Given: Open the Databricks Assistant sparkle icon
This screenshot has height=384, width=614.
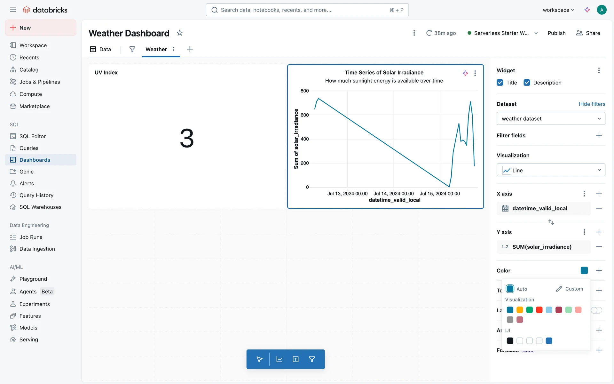Looking at the screenshot, I should click(587, 10).
